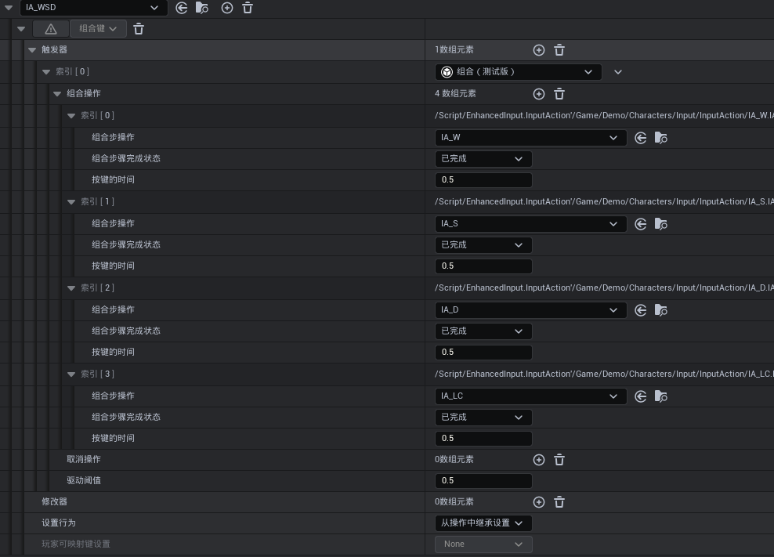Viewport: 774px width, 557px height.
Task: Collapse the 组合操作 array expander
Action: click(57, 94)
